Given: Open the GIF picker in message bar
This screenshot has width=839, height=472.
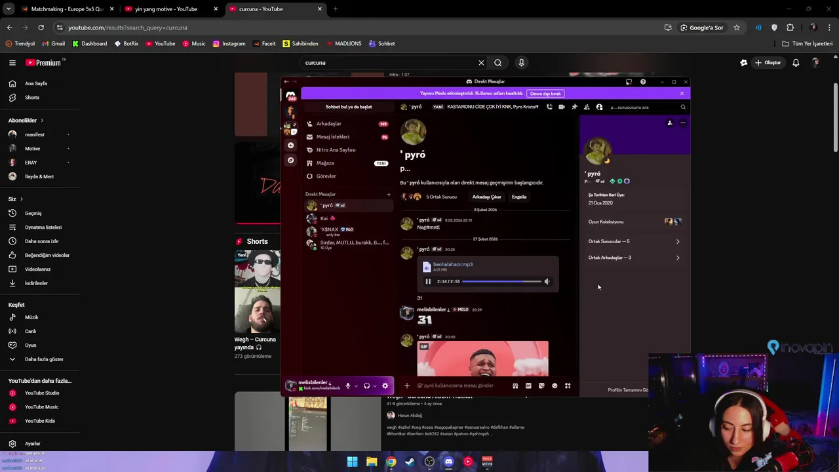Looking at the screenshot, I should 528,385.
